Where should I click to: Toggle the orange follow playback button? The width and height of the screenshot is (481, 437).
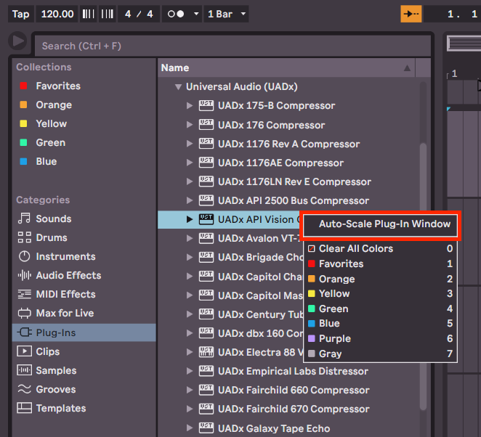[411, 14]
